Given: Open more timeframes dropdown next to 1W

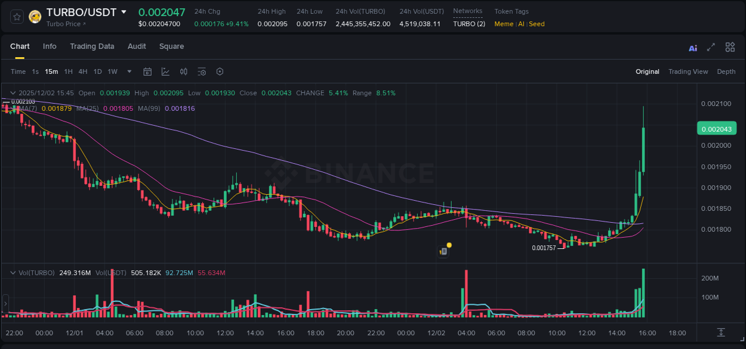Looking at the screenshot, I should tap(128, 71).
